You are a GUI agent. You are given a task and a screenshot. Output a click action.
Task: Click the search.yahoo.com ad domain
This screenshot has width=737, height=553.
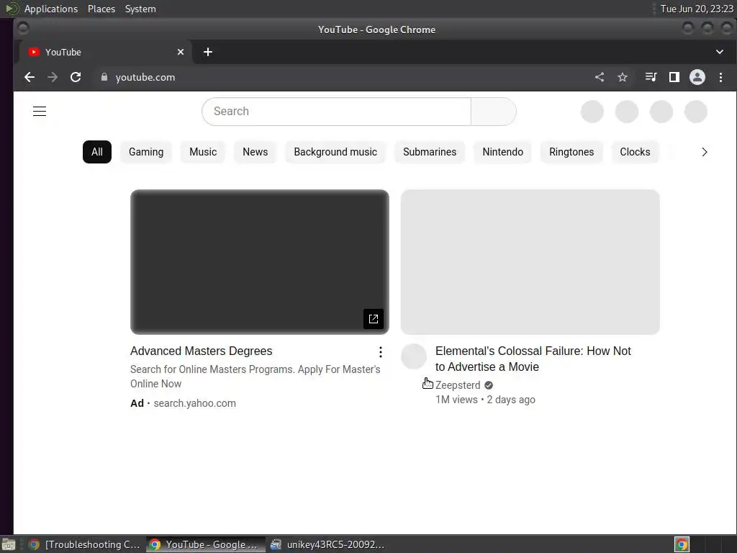pyautogui.click(x=194, y=403)
